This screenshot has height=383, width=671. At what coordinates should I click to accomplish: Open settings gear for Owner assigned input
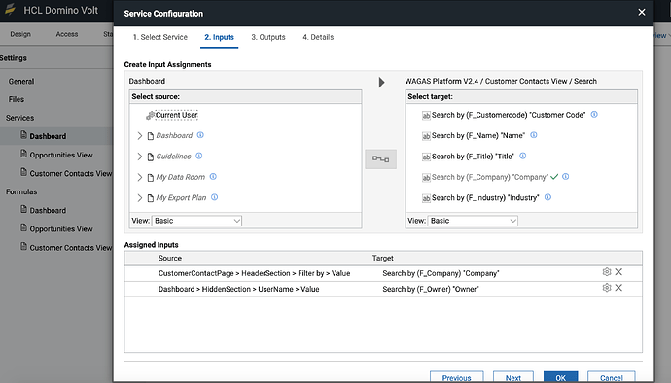point(607,288)
